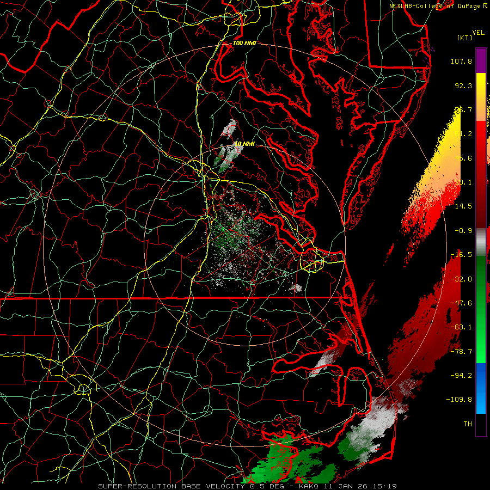Image resolution: width=490 pixels, height=490 pixels.
Task: Select the 92.3 value on velocity scale
Action: (x=463, y=85)
